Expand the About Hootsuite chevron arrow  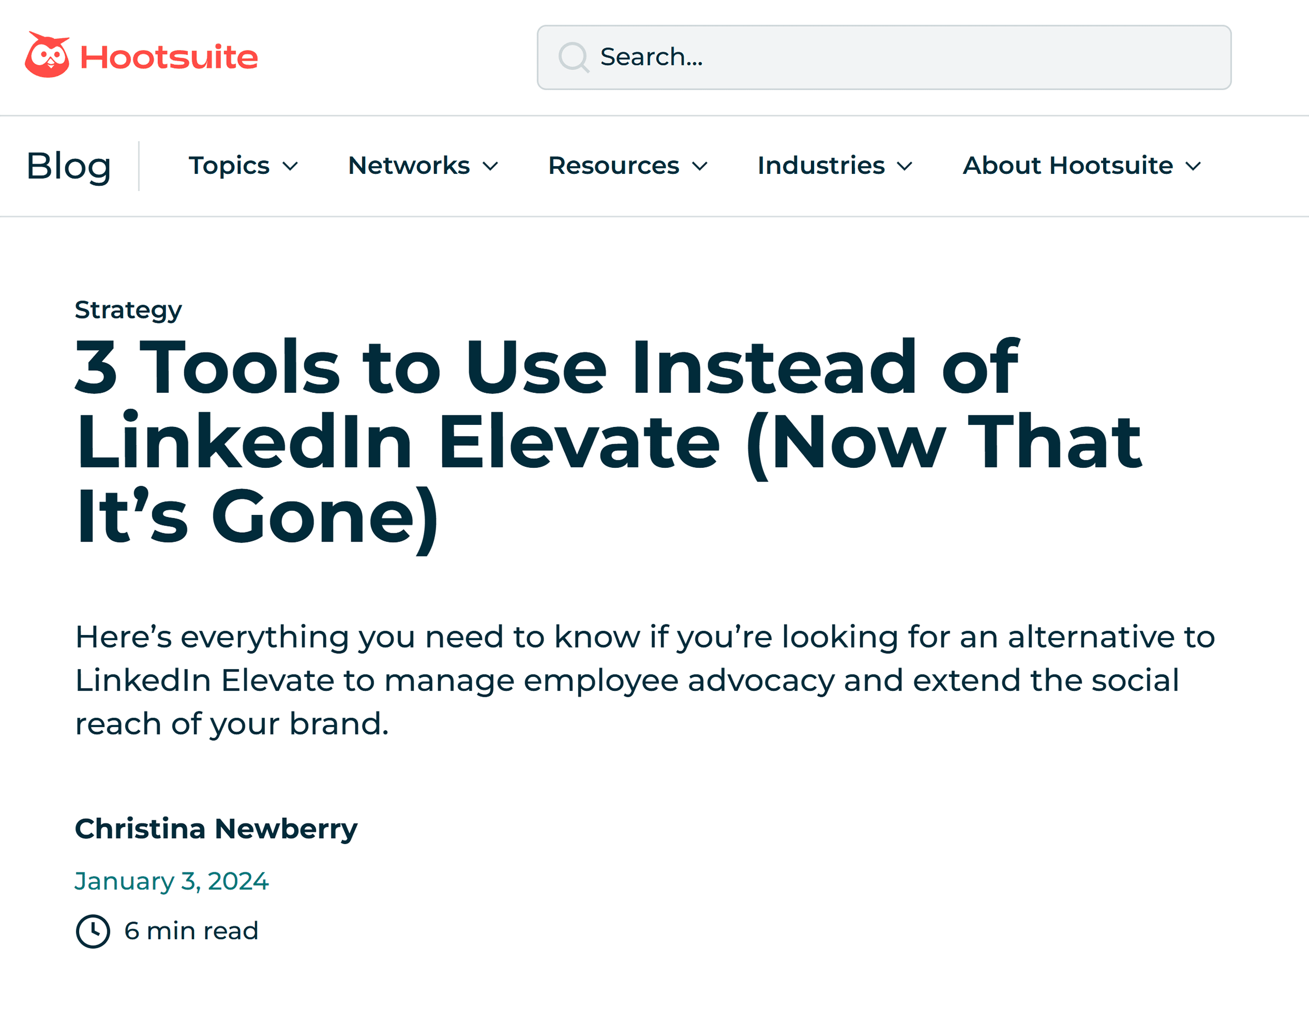pos(1193,167)
